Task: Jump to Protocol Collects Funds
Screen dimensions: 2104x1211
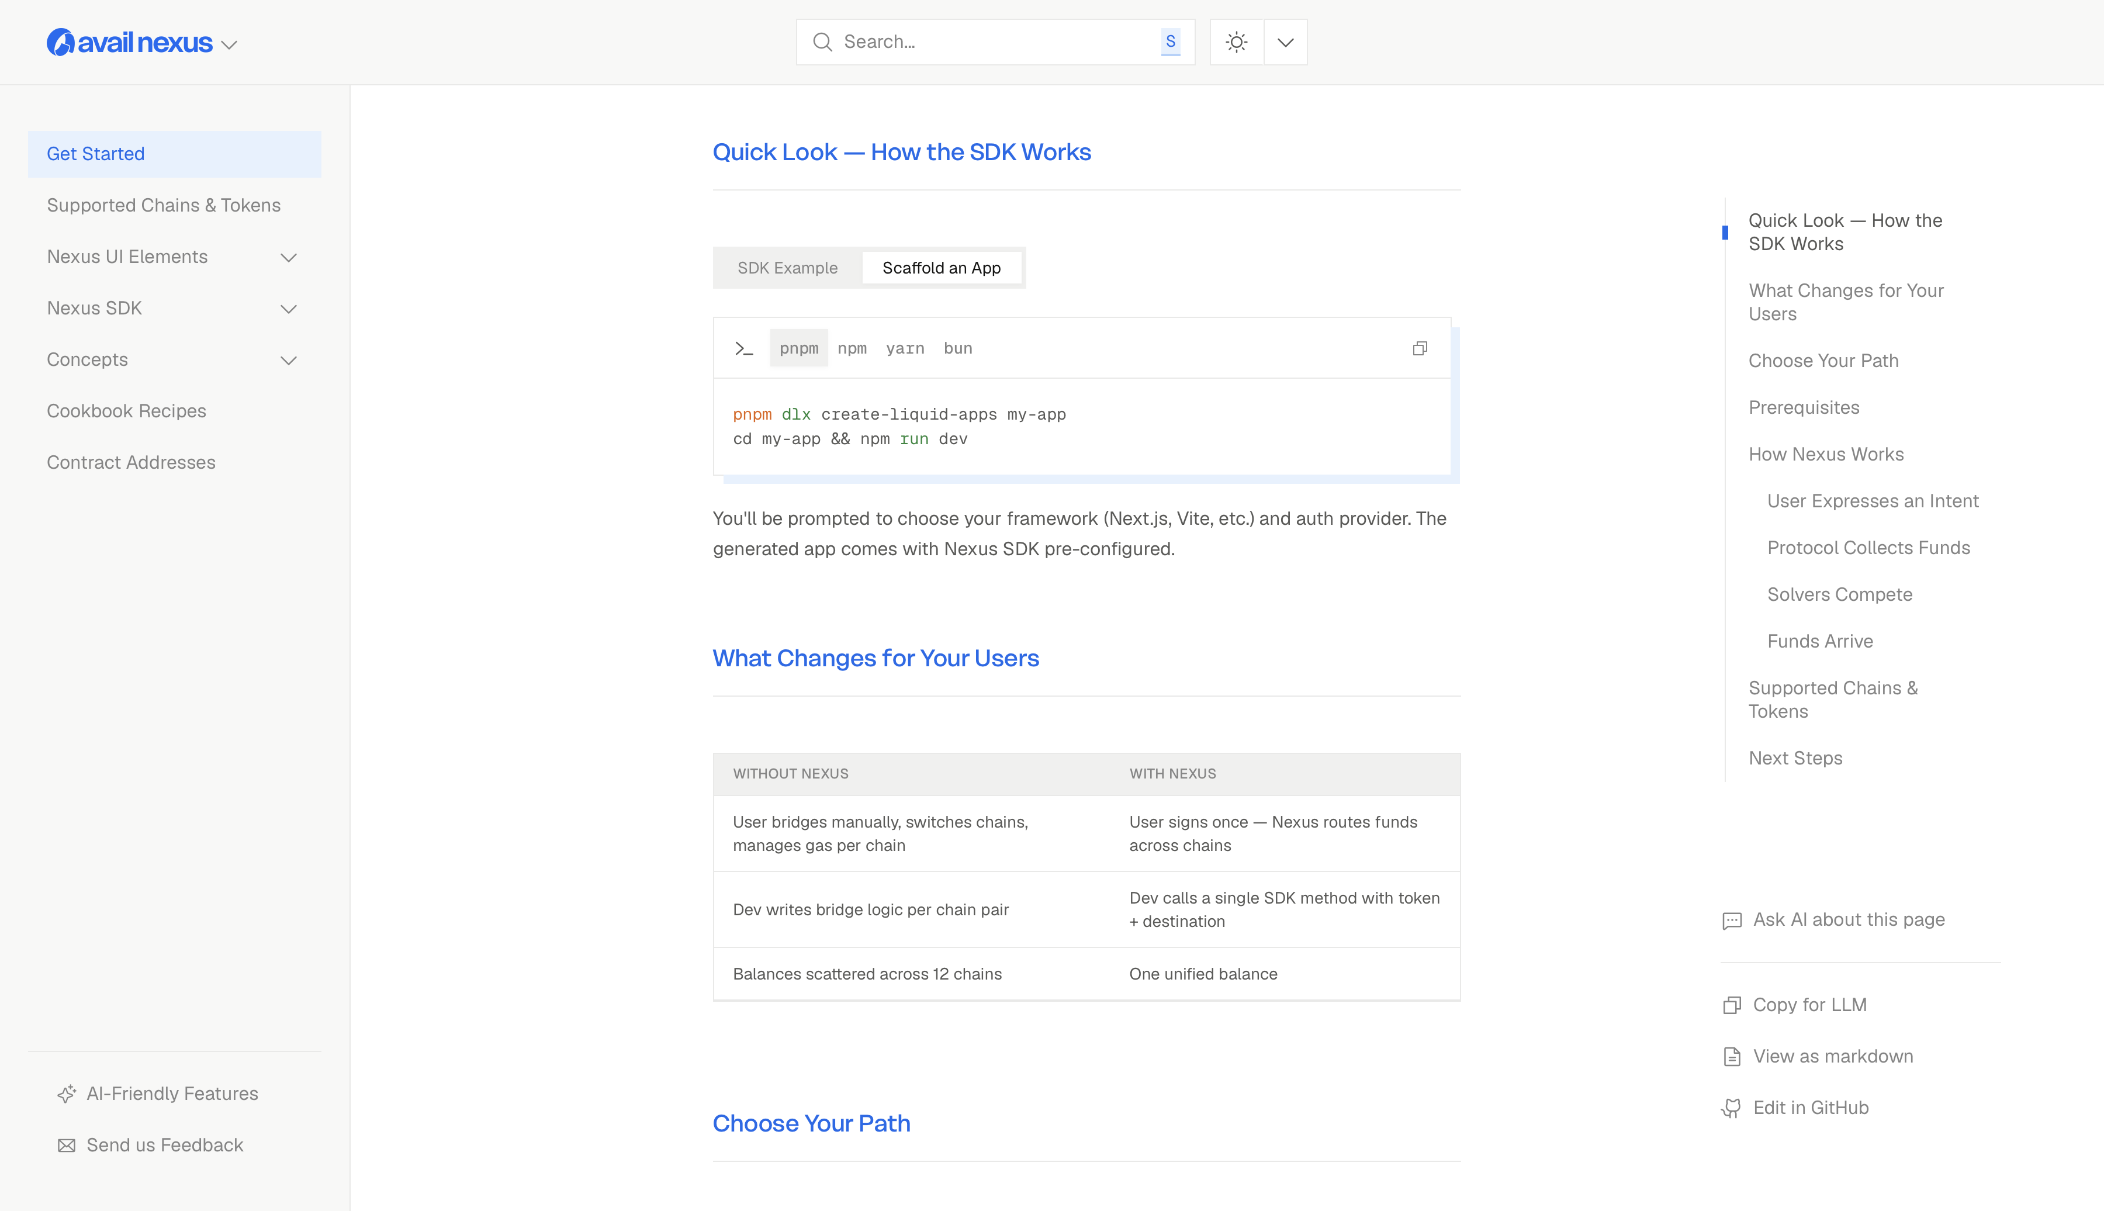Action: point(1868,547)
